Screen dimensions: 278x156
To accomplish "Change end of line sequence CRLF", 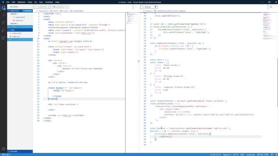I will point(242,155).
